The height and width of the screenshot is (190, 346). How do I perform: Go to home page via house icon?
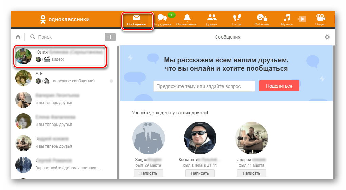coord(18,37)
